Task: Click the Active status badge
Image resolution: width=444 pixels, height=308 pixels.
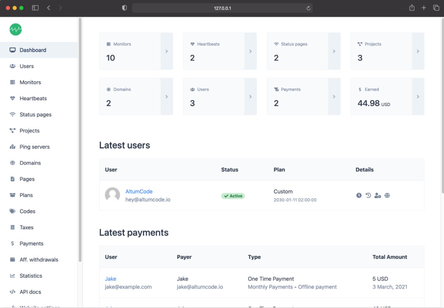Action: pos(233,196)
